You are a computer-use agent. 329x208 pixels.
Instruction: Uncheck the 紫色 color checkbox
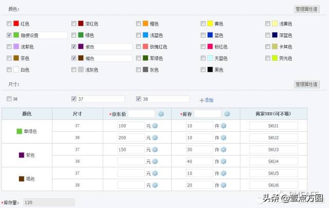pos(74,47)
